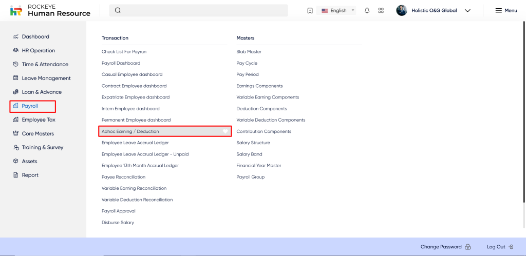This screenshot has width=526, height=256.
Task: Select Leave Management in sidebar
Action: pos(46,78)
